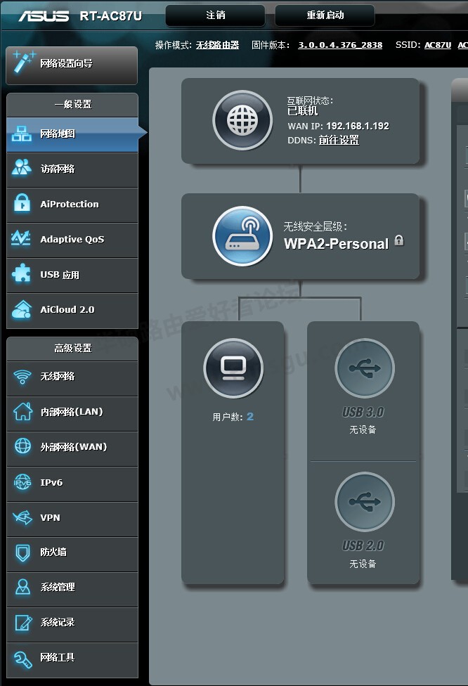The height and width of the screenshot is (686, 468).
Task: Click the 外部网络(WAN) globe icon in sidebar
Action: [x=22, y=446]
